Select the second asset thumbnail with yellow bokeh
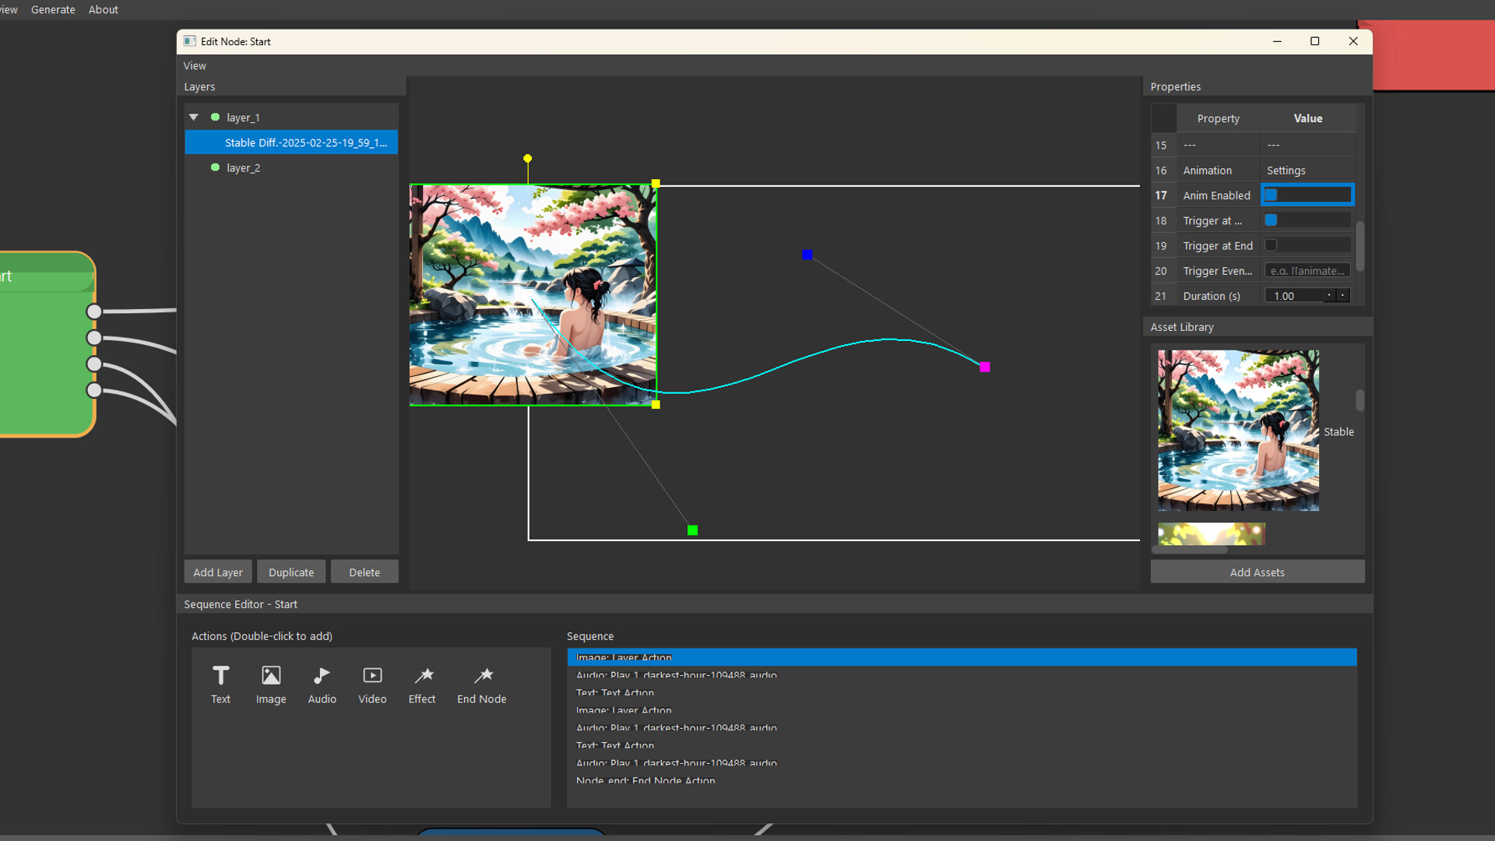The image size is (1495, 841). click(1212, 533)
